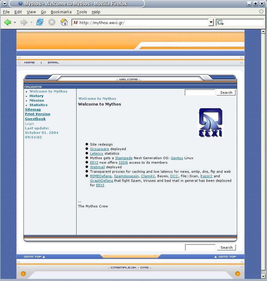Click the left GOTO TOP link

(34, 257)
